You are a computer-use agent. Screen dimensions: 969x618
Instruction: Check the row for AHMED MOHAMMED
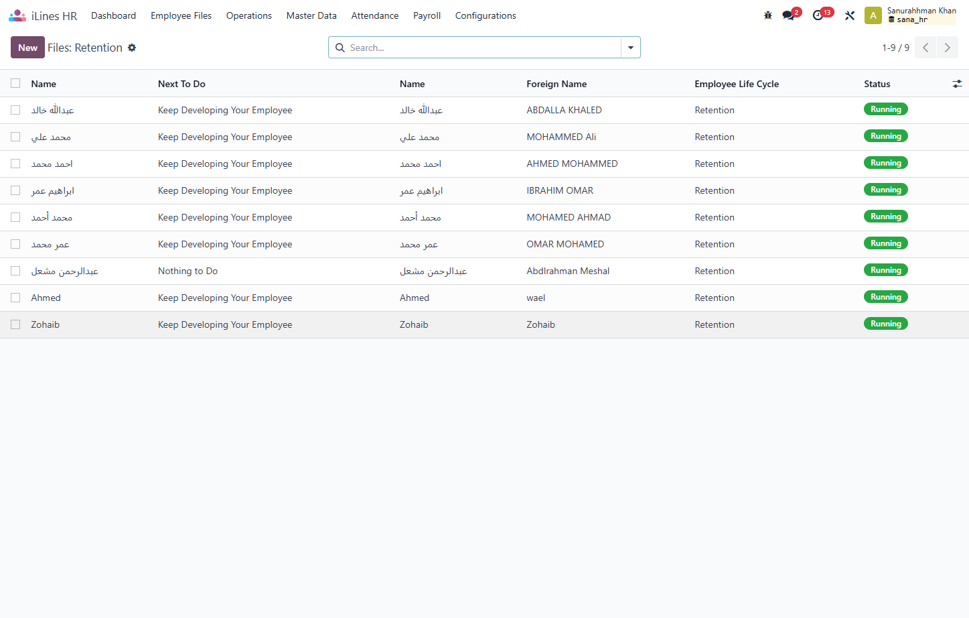point(15,164)
